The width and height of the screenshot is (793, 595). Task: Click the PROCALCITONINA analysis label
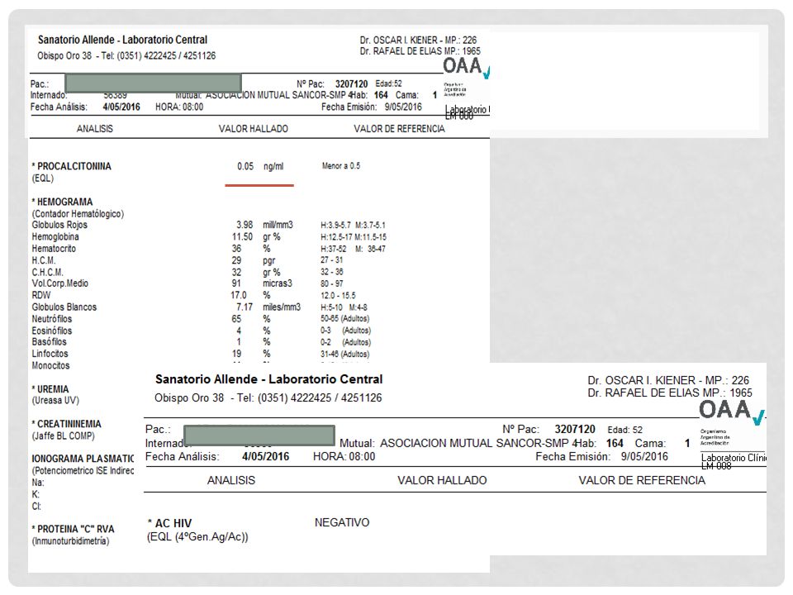tap(71, 166)
